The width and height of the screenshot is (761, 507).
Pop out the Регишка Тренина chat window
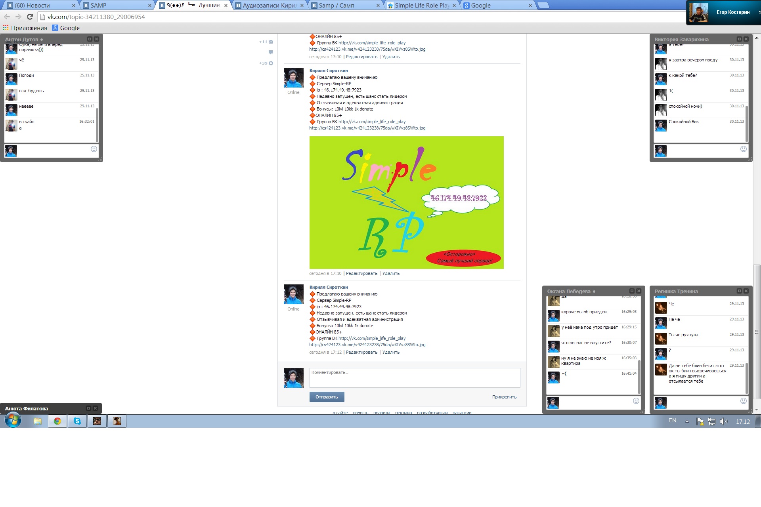pyautogui.click(x=739, y=291)
